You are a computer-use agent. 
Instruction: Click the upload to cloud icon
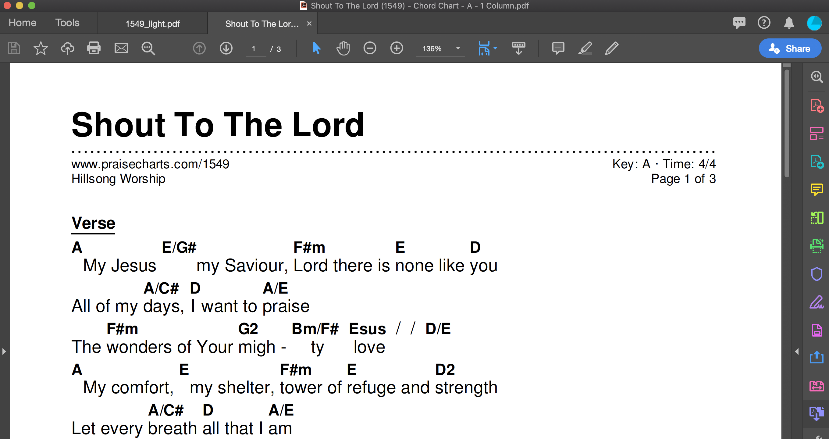67,48
